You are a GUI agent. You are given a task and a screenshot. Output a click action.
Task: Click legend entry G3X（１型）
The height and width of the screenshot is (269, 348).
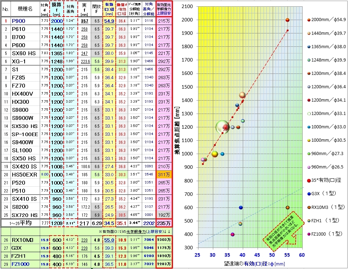tap(322, 194)
